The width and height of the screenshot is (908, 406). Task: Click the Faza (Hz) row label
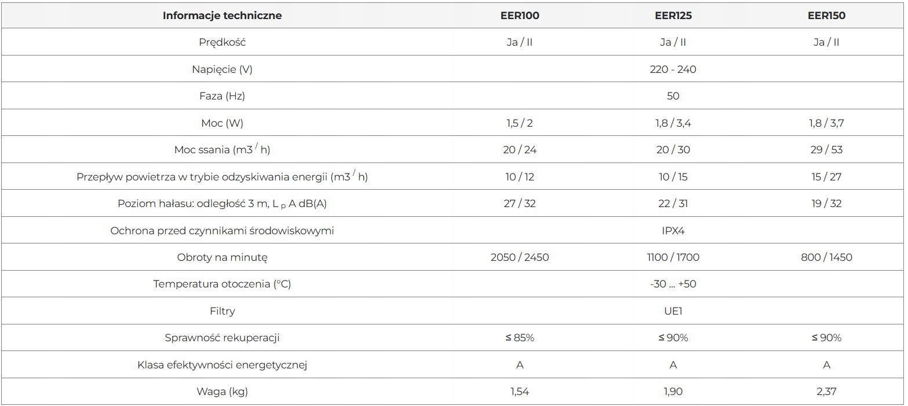pyautogui.click(x=222, y=96)
